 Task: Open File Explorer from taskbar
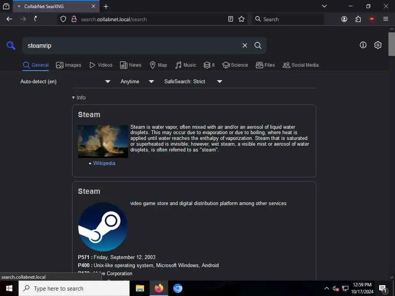[140, 288]
